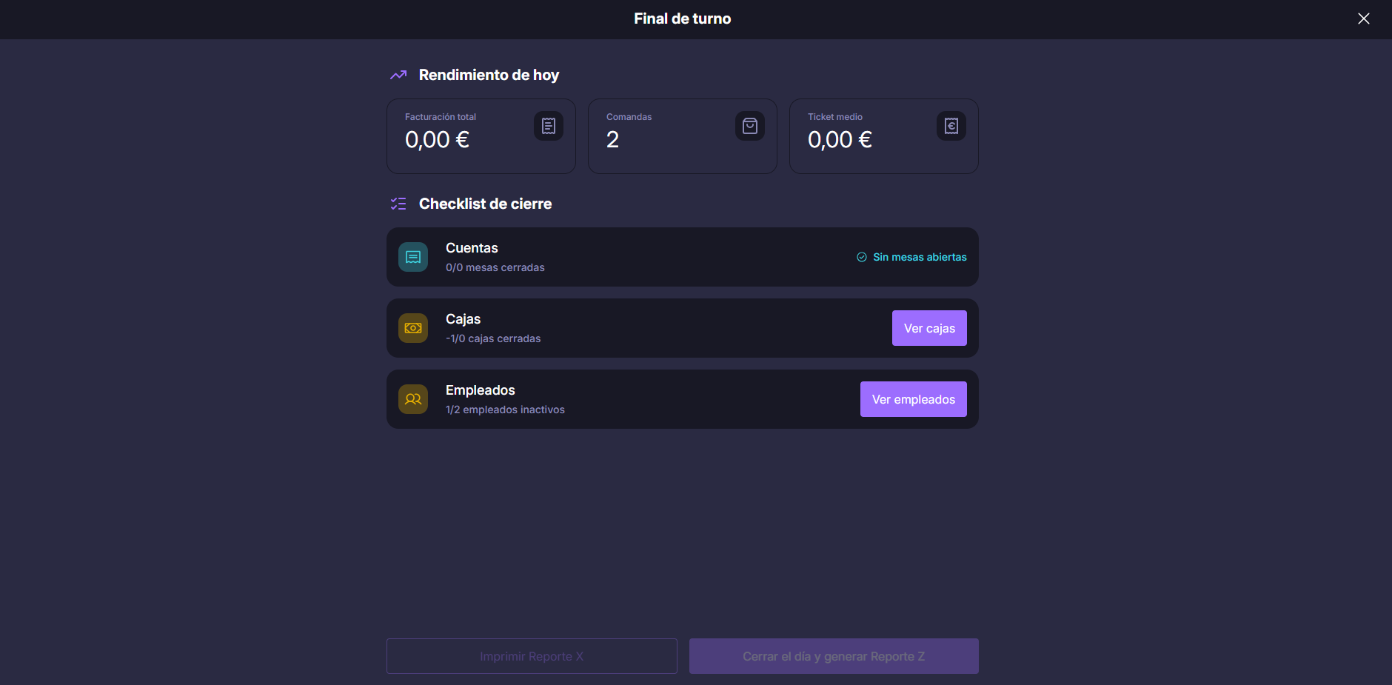Viewport: 1392px width, 685px height.
Task: Click the Ticket medio amount
Action: point(840,140)
